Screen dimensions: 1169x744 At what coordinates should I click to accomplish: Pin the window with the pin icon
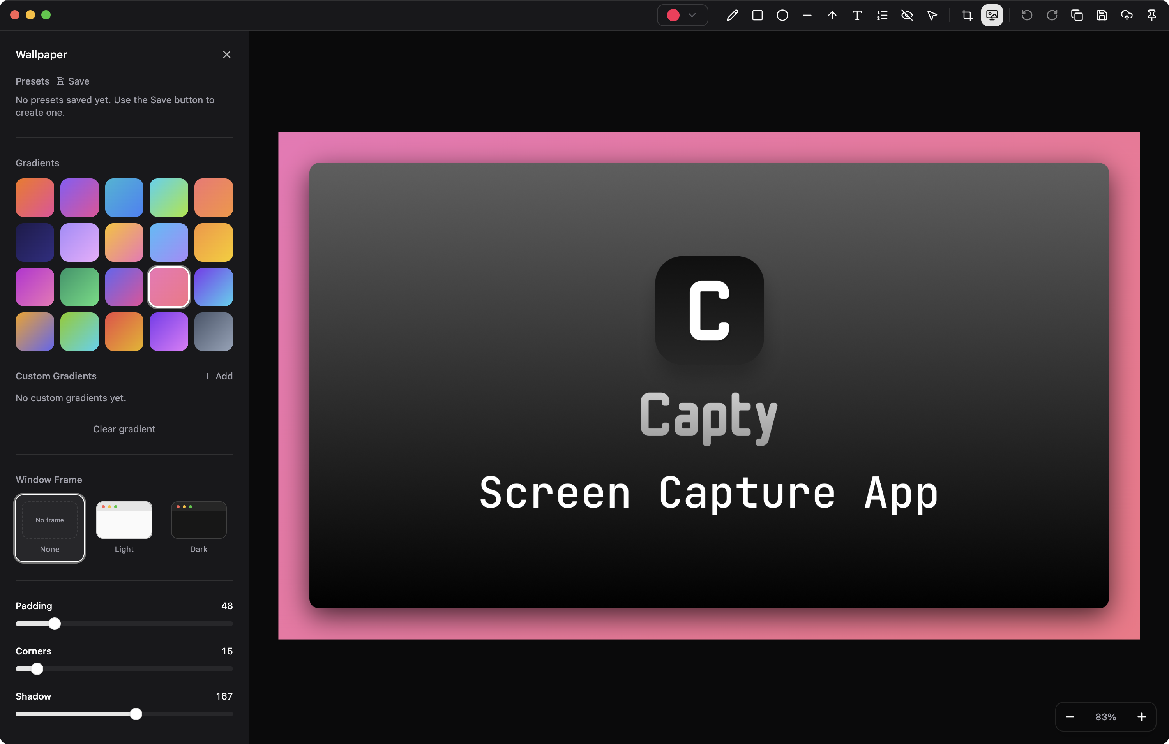[1151, 15]
